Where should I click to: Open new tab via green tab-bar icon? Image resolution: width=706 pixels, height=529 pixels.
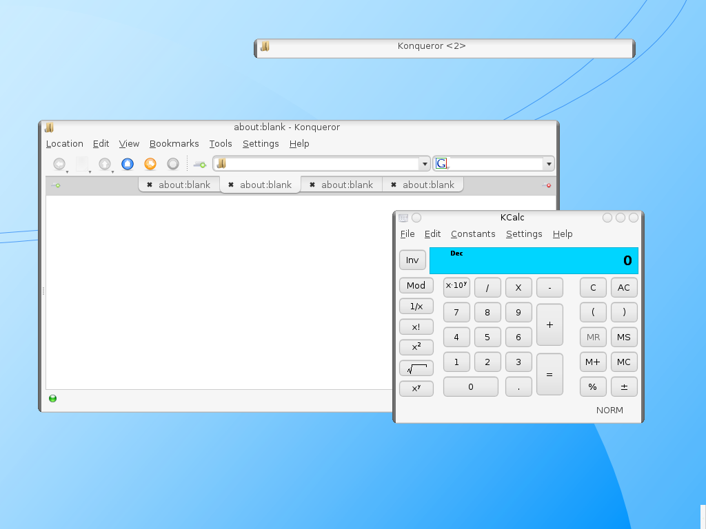tap(56, 185)
